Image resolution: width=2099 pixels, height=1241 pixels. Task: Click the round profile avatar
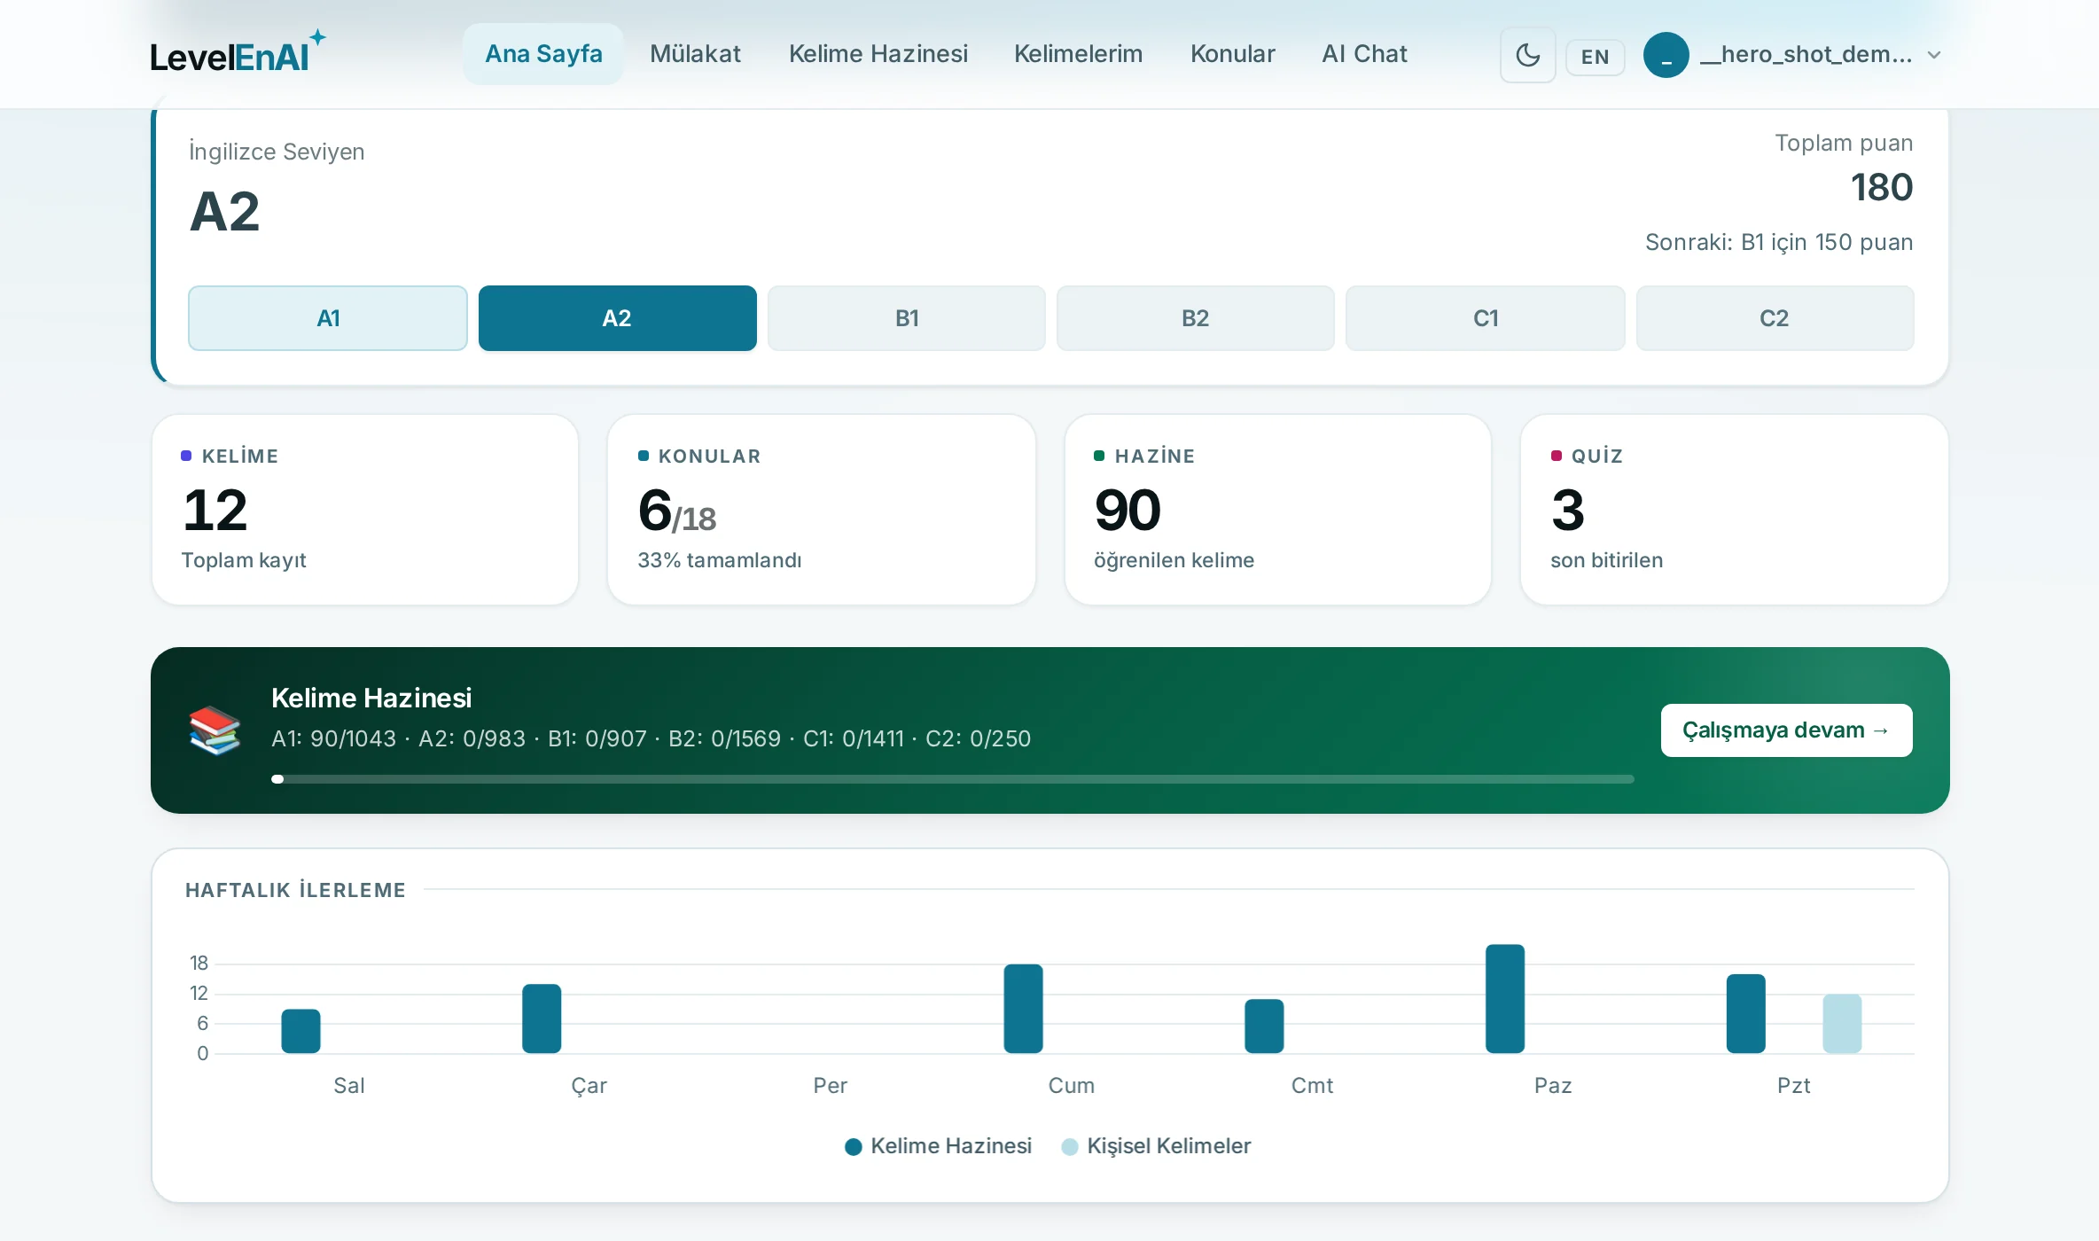tap(1666, 55)
